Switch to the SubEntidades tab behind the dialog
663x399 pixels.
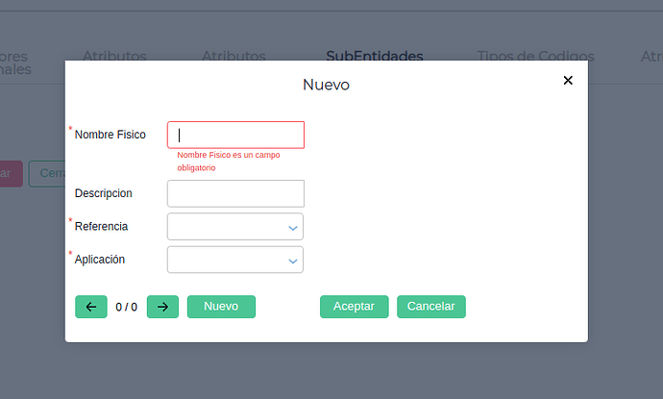tap(375, 56)
